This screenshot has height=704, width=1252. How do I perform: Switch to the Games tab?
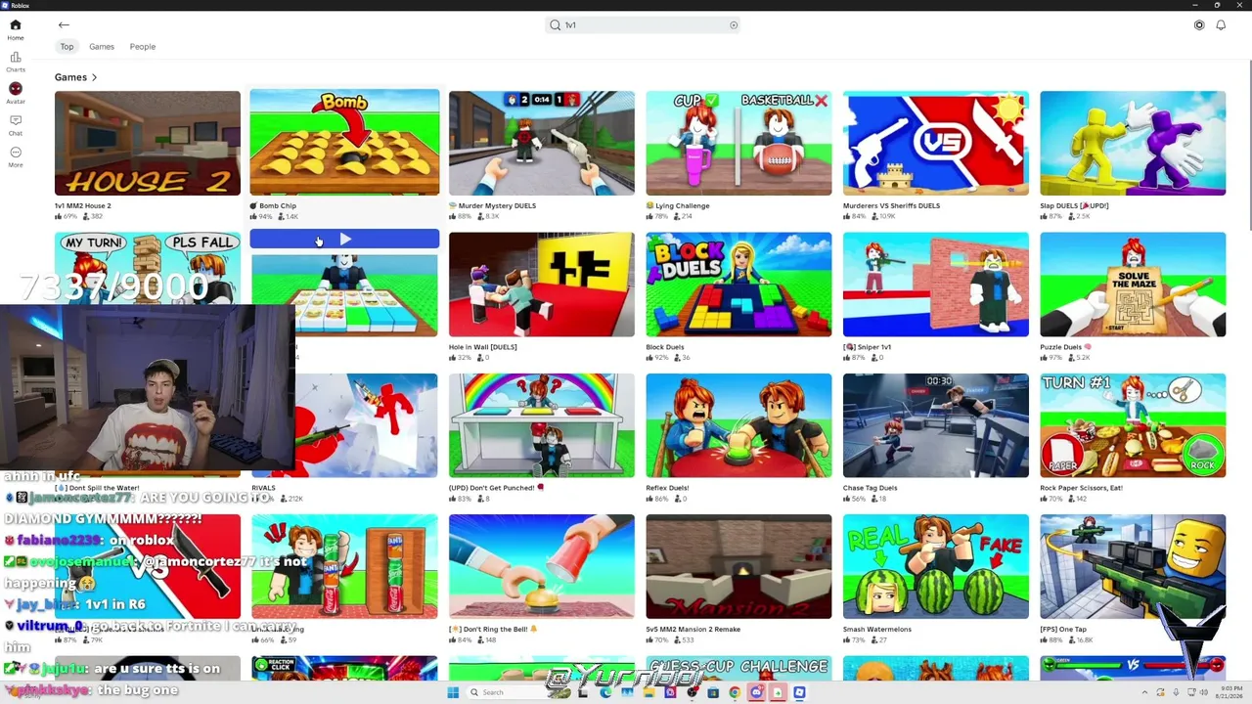[x=102, y=47]
